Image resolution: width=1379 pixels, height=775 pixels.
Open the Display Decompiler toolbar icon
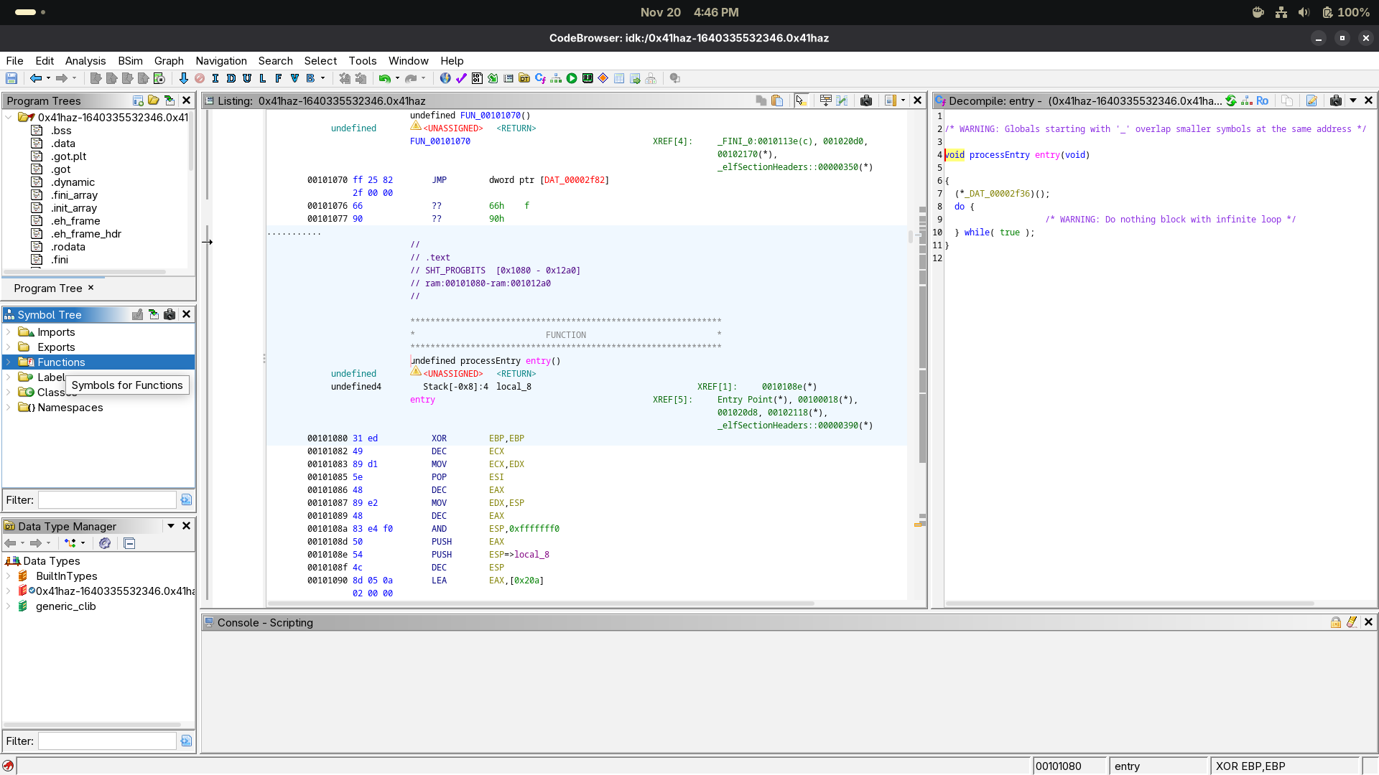(x=540, y=78)
